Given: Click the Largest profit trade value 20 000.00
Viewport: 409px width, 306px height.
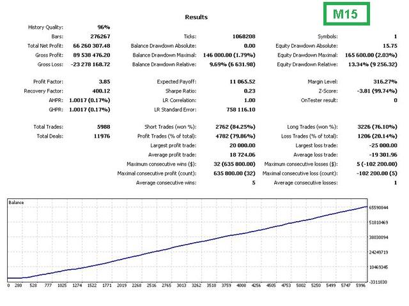Looking at the screenshot, I should point(238,146).
